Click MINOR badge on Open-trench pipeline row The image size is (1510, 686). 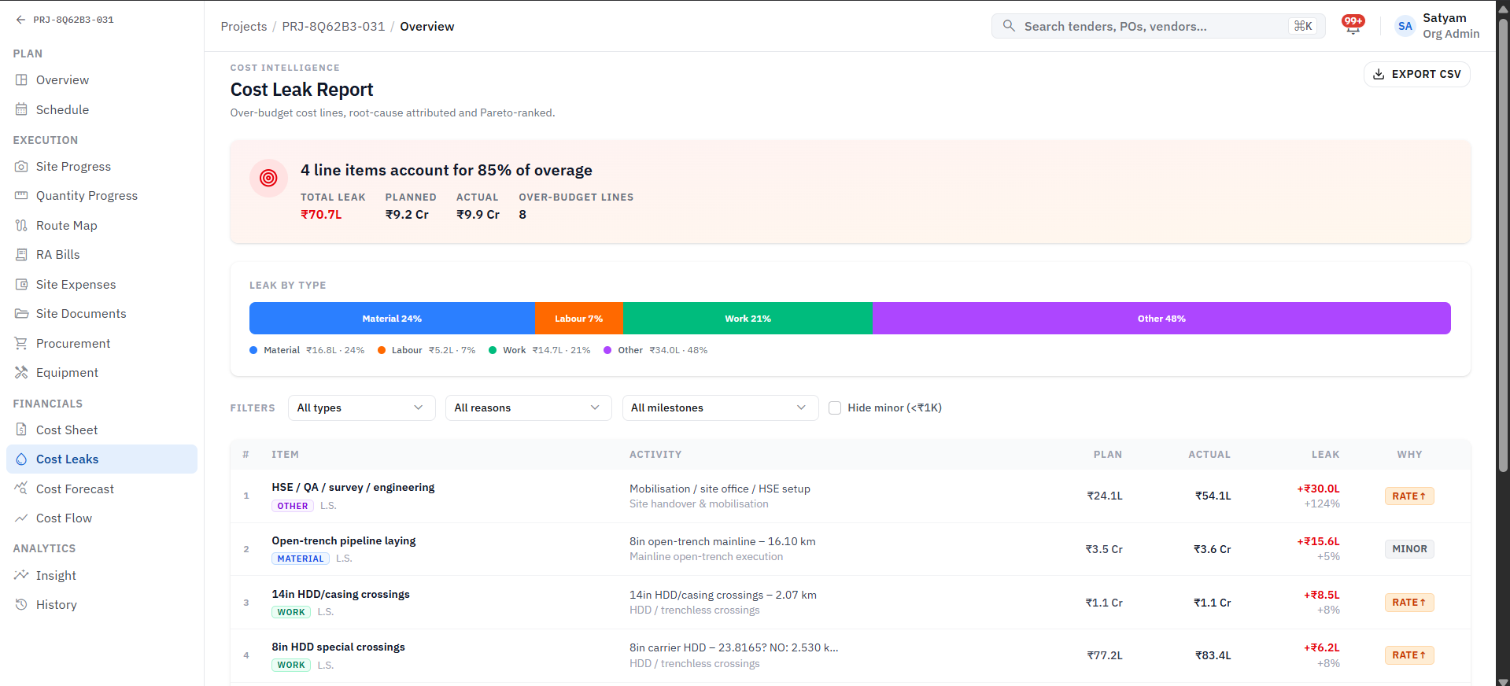click(x=1408, y=549)
